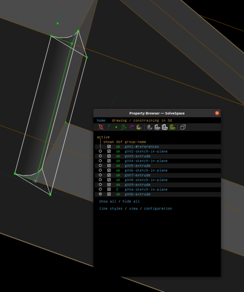The width and height of the screenshot is (244, 292).
Task: Open line styles settings link
Action: click(x=111, y=209)
